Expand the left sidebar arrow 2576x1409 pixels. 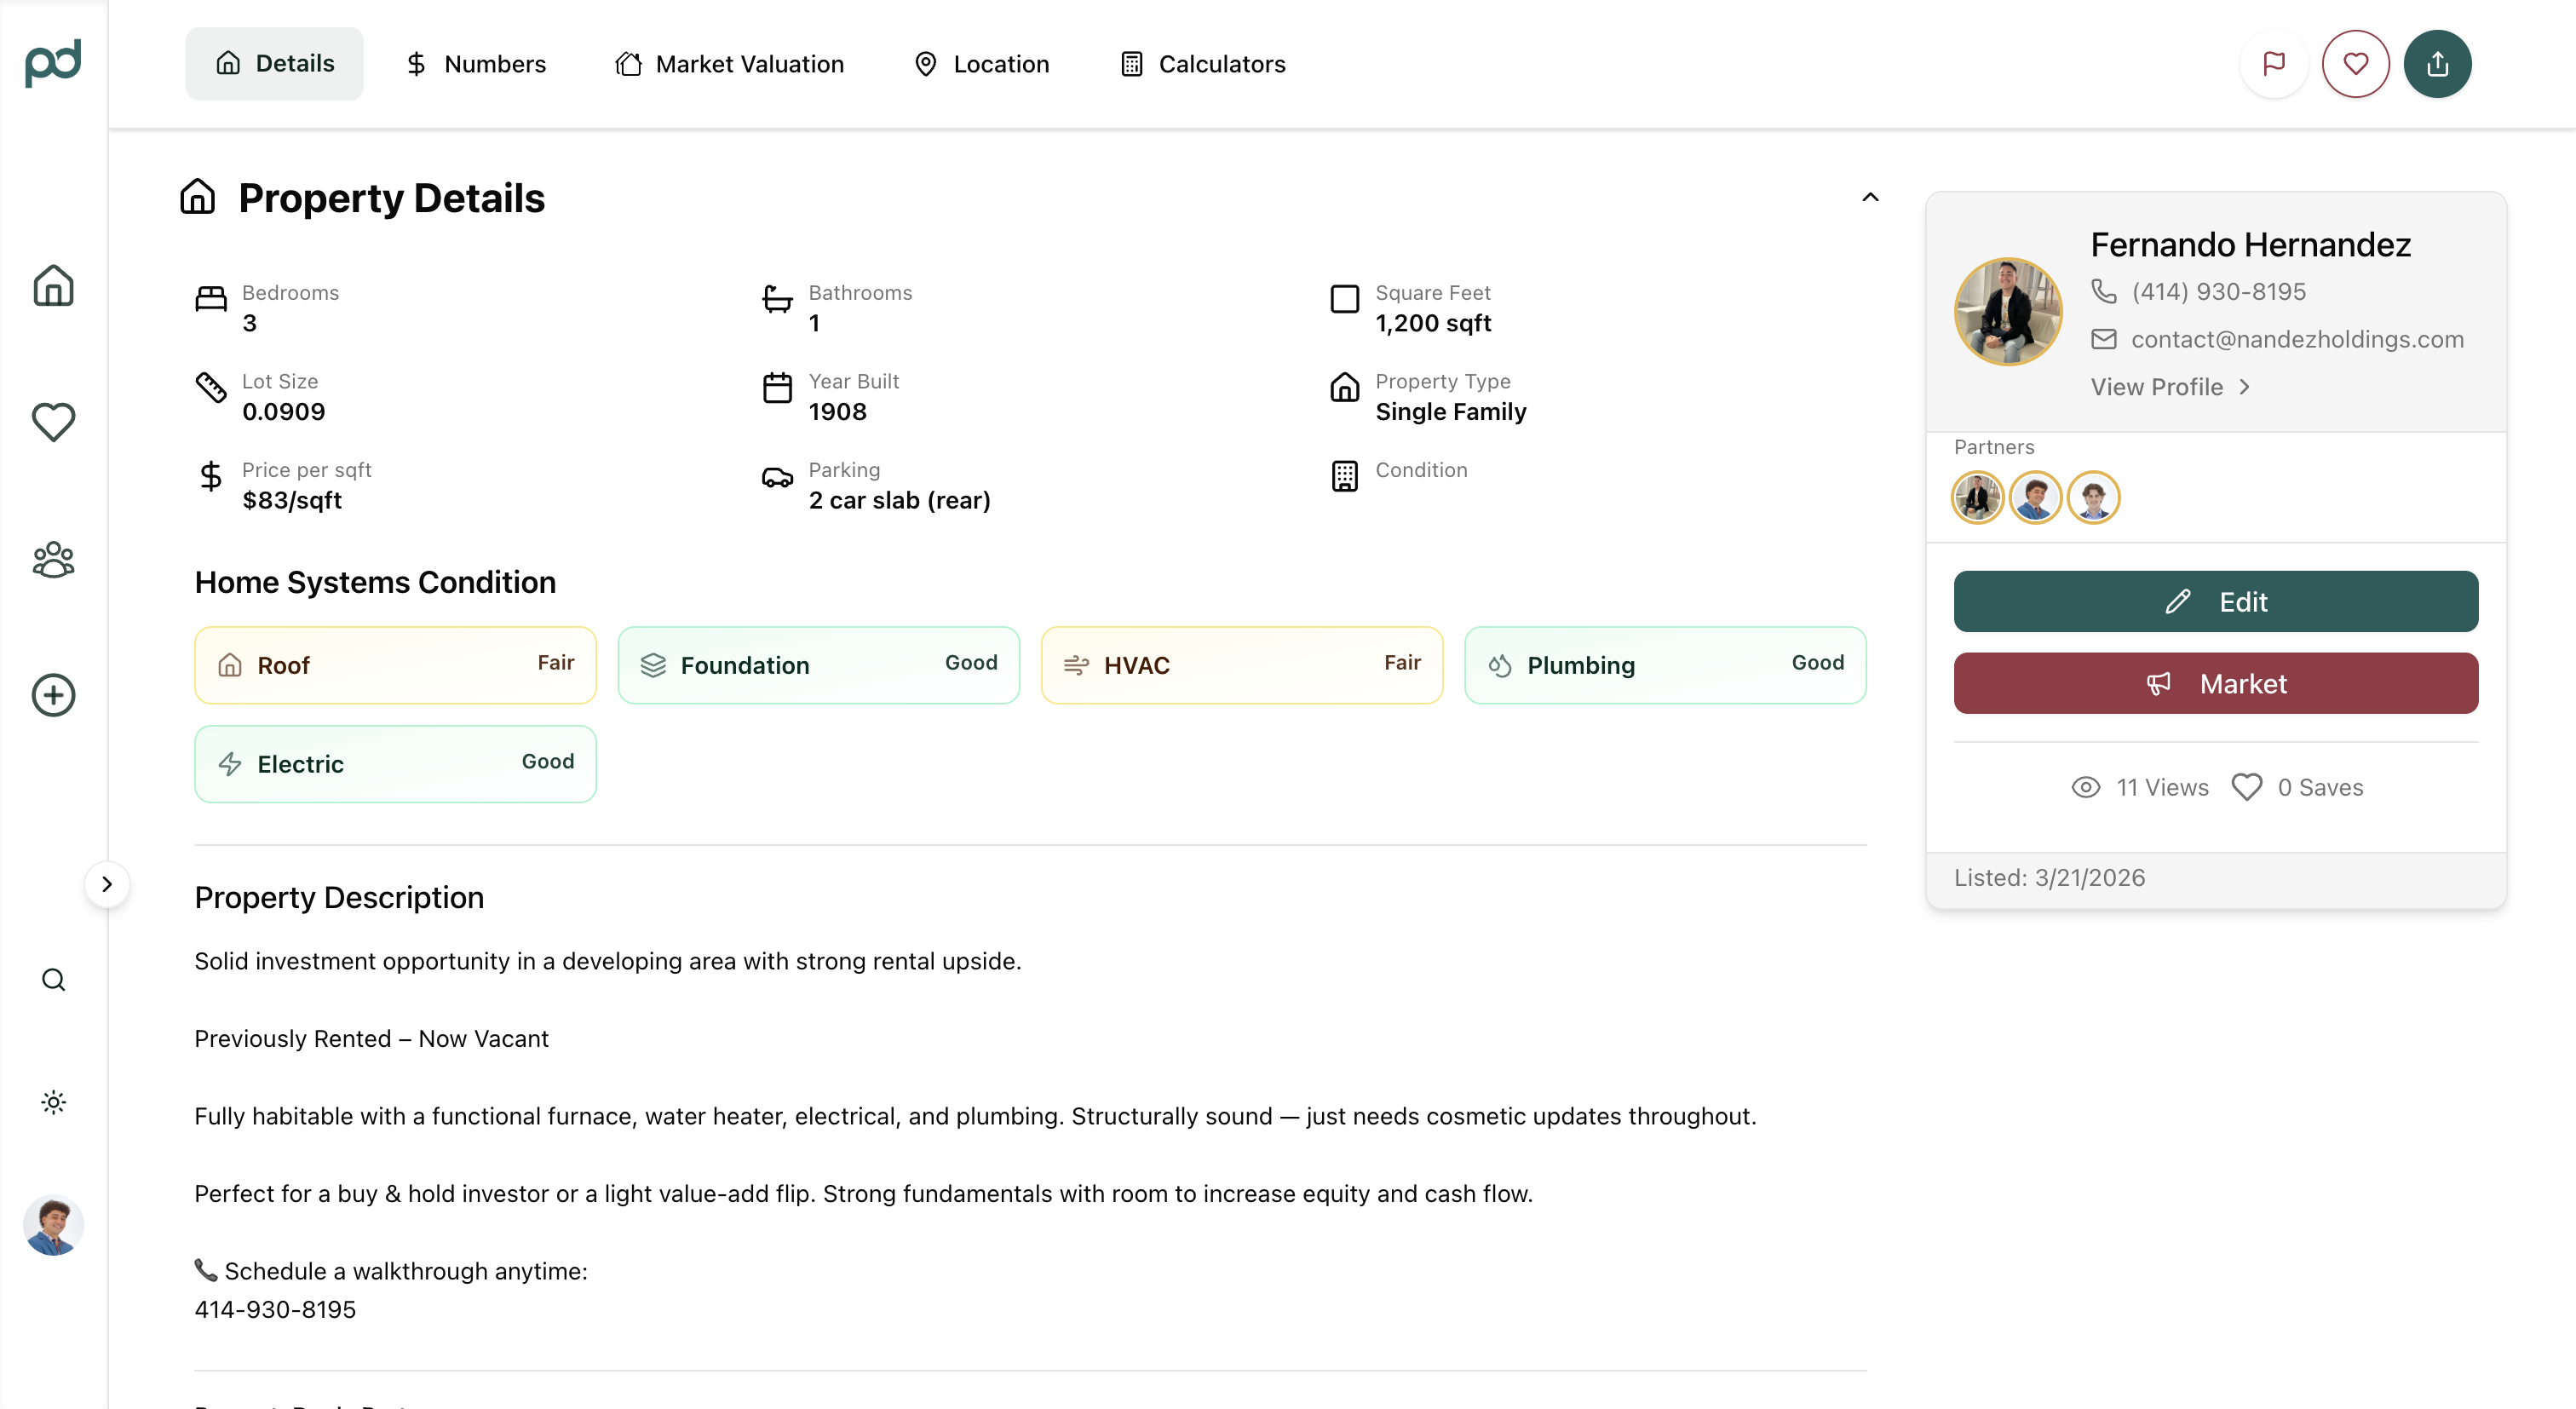107,884
